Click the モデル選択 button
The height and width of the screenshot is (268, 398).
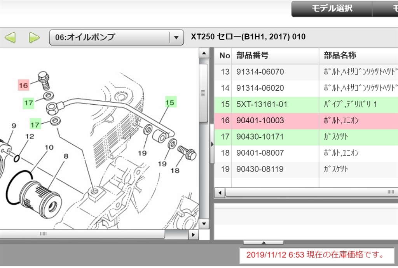point(332,9)
